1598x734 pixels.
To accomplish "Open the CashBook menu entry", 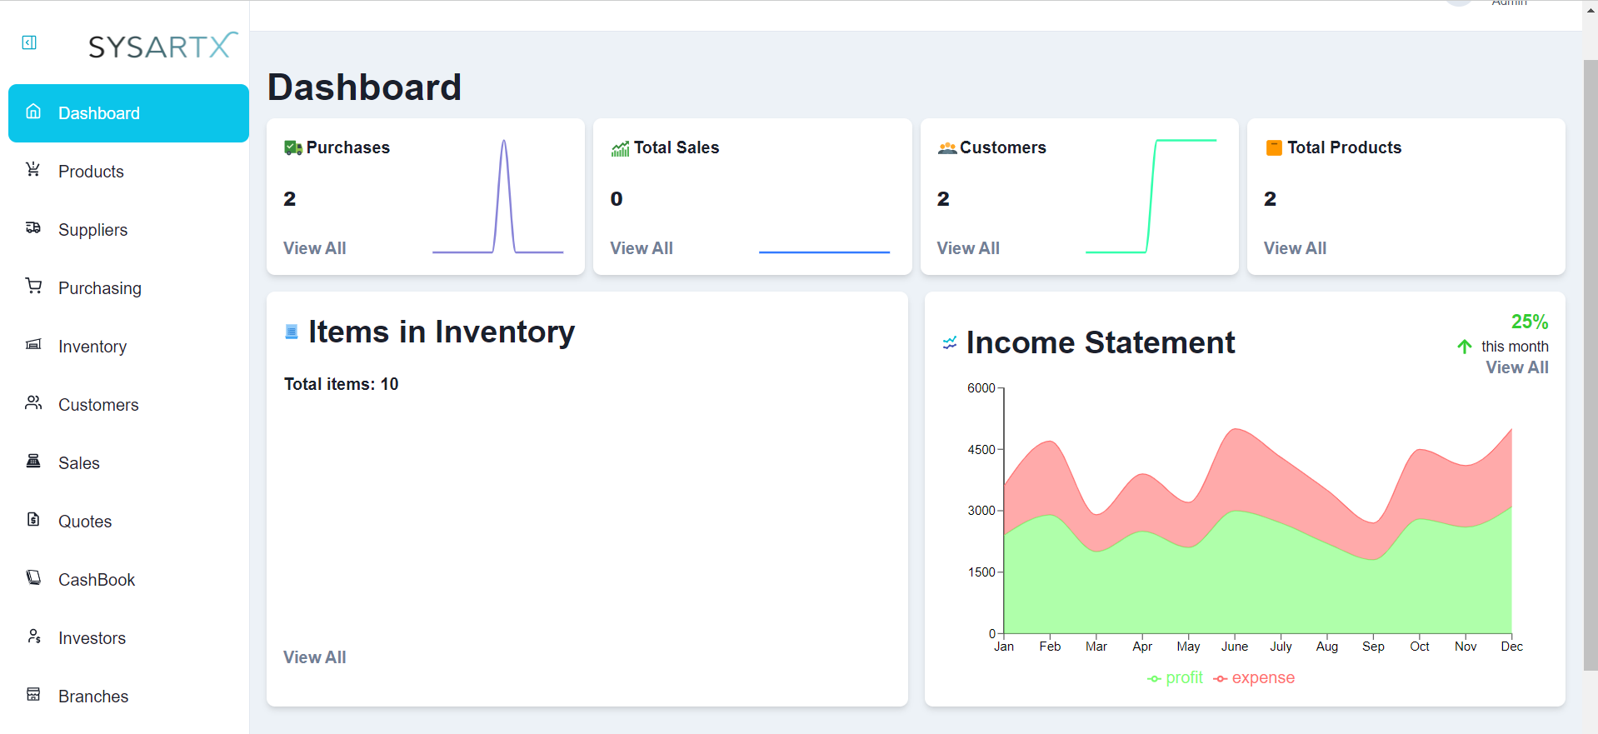I will [x=128, y=580].
